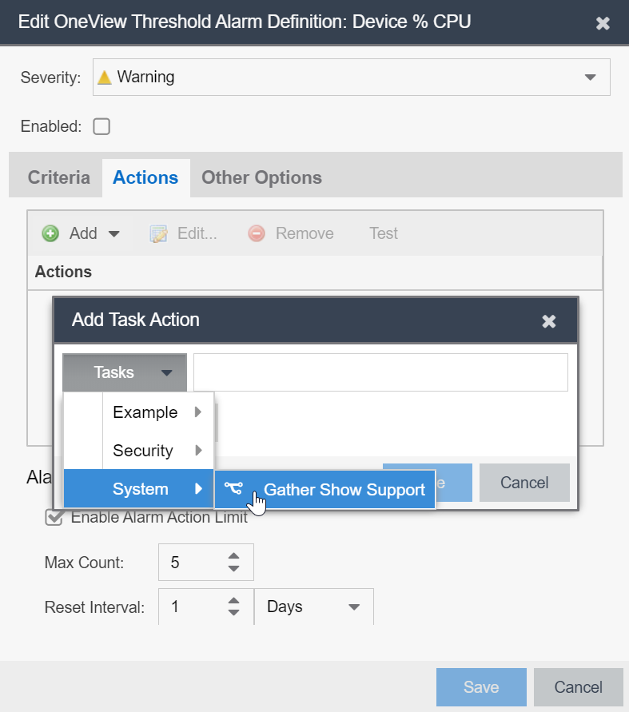The image size is (629, 712).
Task: Switch to the Criteria tab
Action: pyautogui.click(x=58, y=177)
